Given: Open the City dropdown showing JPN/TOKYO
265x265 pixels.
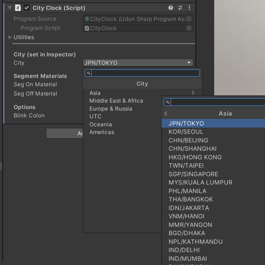Looking at the screenshot, I should [138, 63].
